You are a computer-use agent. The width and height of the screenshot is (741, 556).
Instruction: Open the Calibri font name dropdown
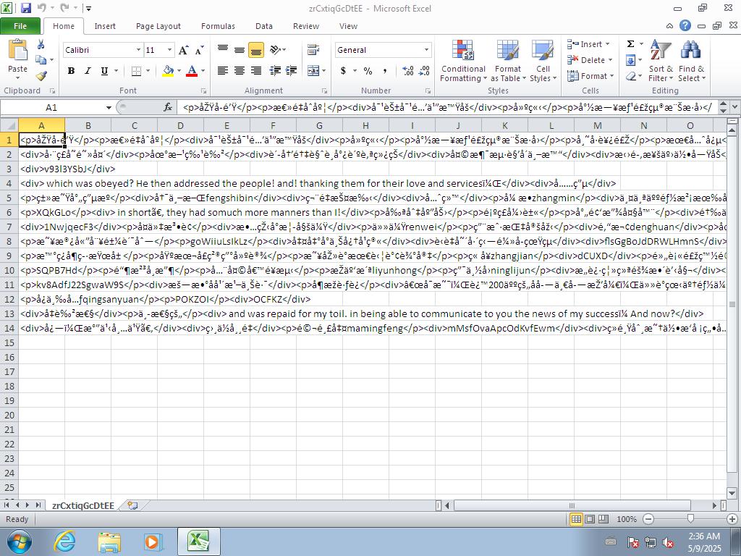point(138,50)
